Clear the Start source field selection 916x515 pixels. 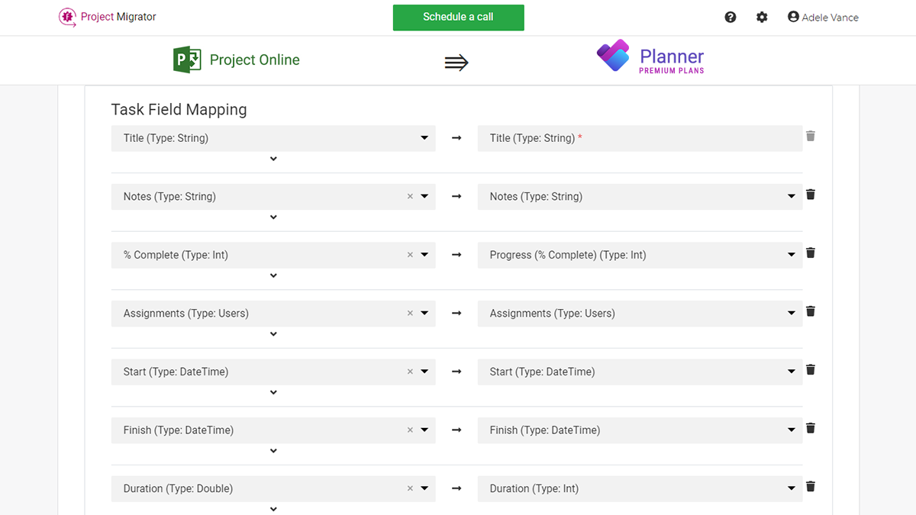[410, 372]
